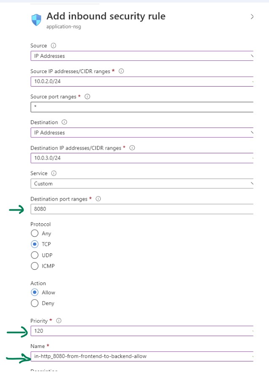Click the Destination IP addresses/CIDR ranges info icon
Image resolution: width=269 pixels, height=372 pixels.
[x=132, y=148]
